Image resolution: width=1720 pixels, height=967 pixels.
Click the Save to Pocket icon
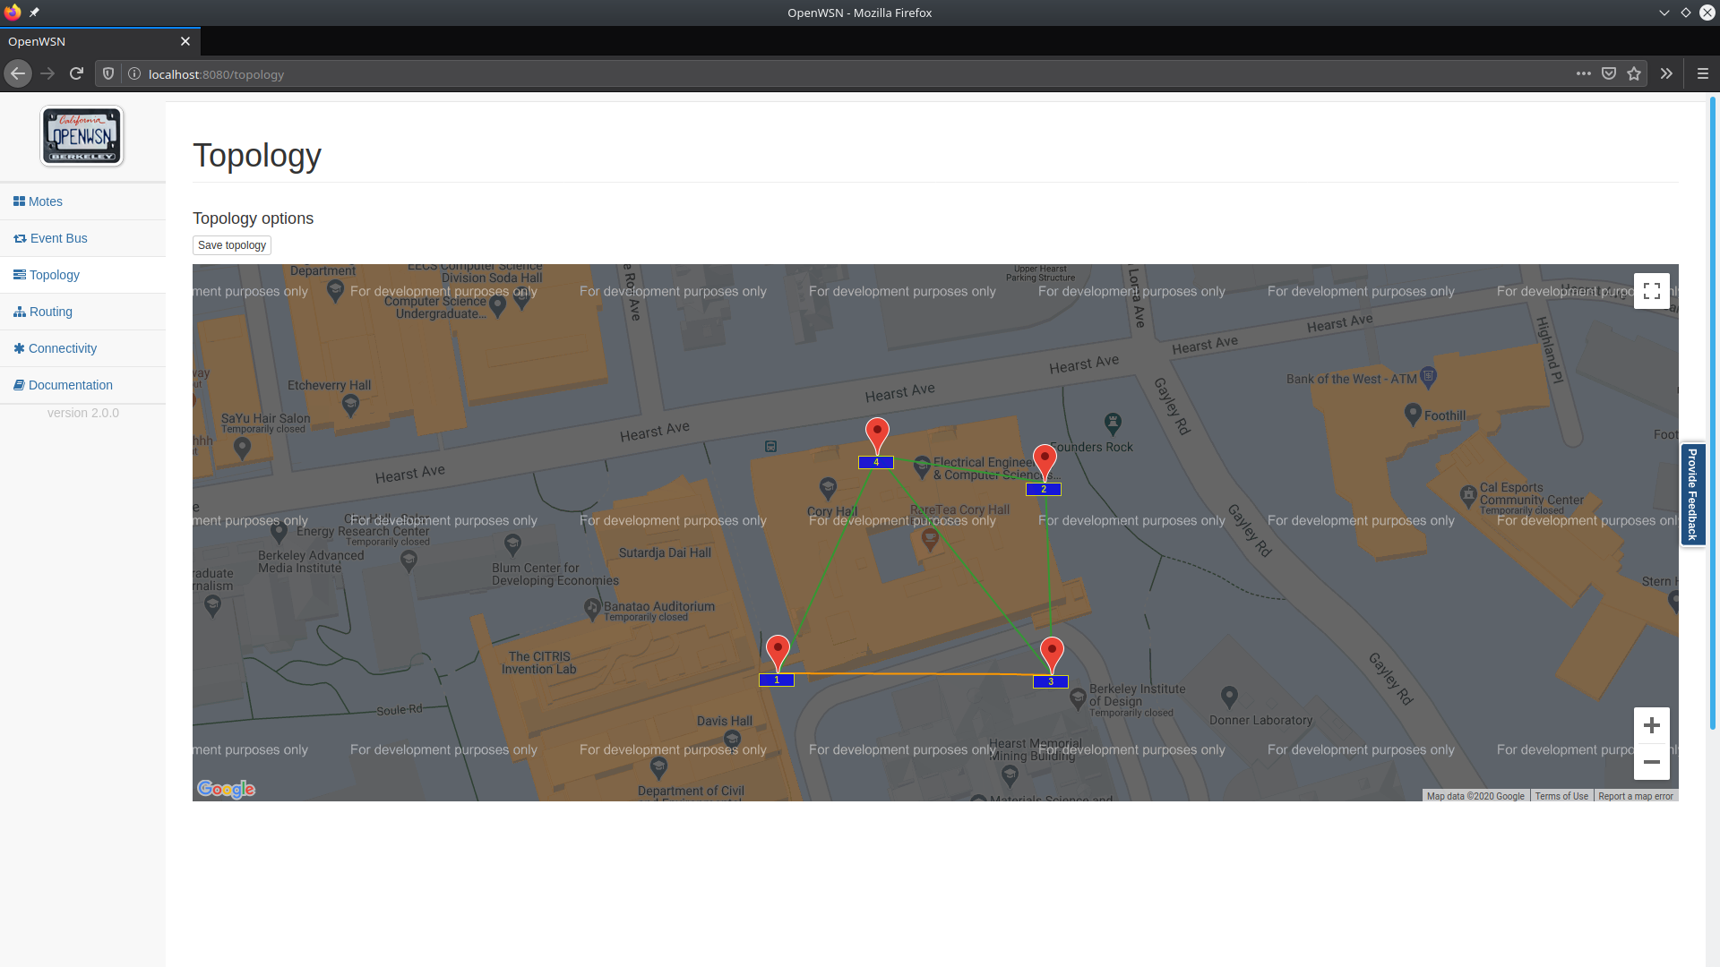pyautogui.click(x=1609, y=74)
